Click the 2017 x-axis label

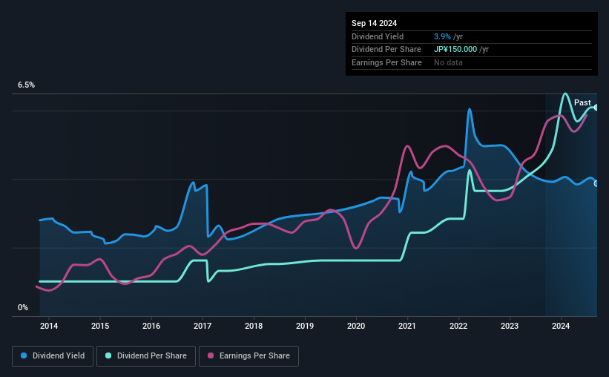203,326
